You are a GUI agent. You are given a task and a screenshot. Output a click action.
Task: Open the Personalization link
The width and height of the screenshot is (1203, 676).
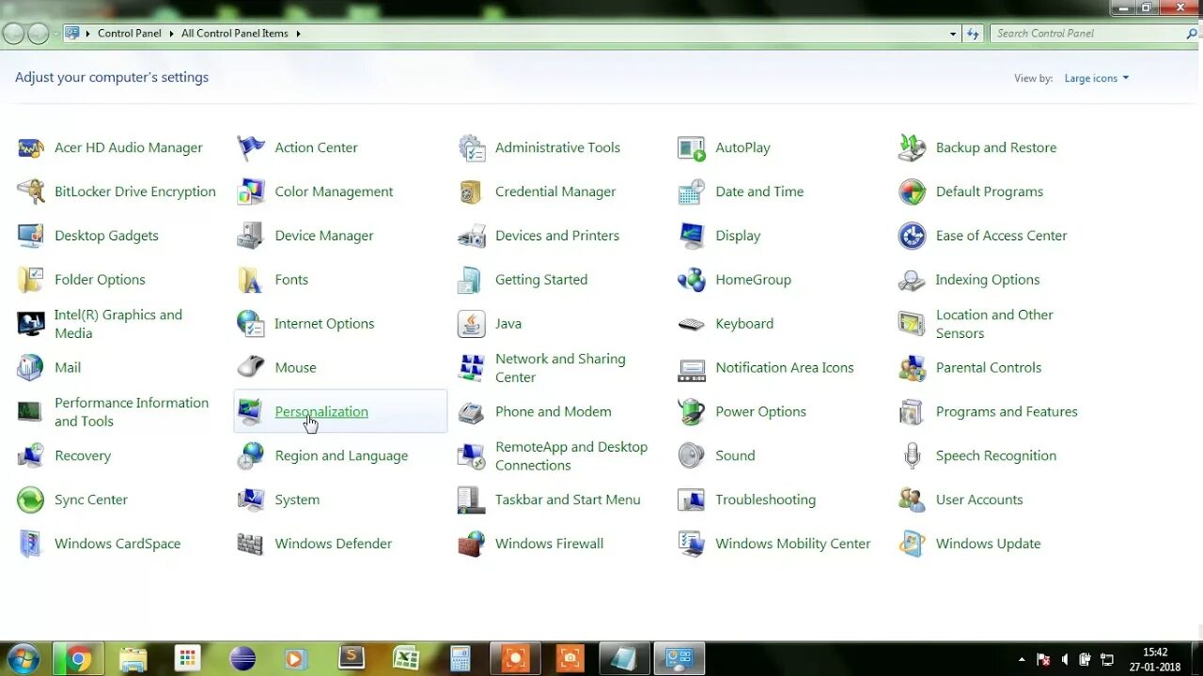[321, 411]
